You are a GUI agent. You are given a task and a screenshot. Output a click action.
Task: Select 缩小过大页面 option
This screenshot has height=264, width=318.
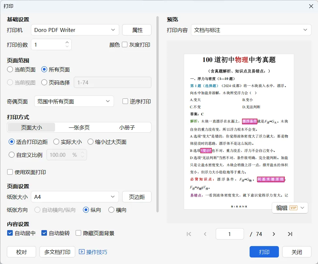[90, 142]
